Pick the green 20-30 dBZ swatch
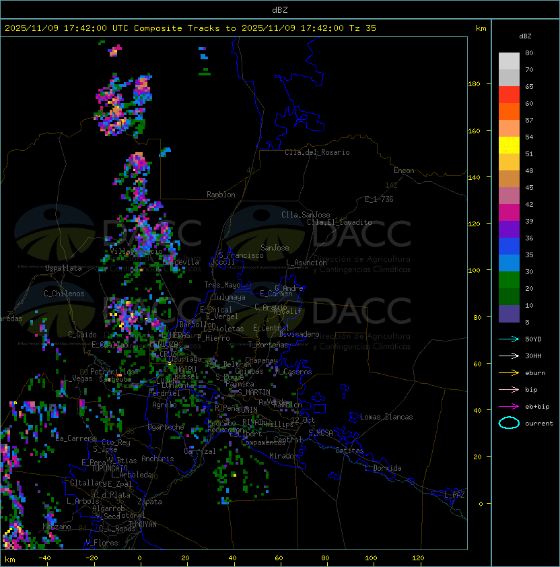560x567 pixels. click(x=509, y=280)
